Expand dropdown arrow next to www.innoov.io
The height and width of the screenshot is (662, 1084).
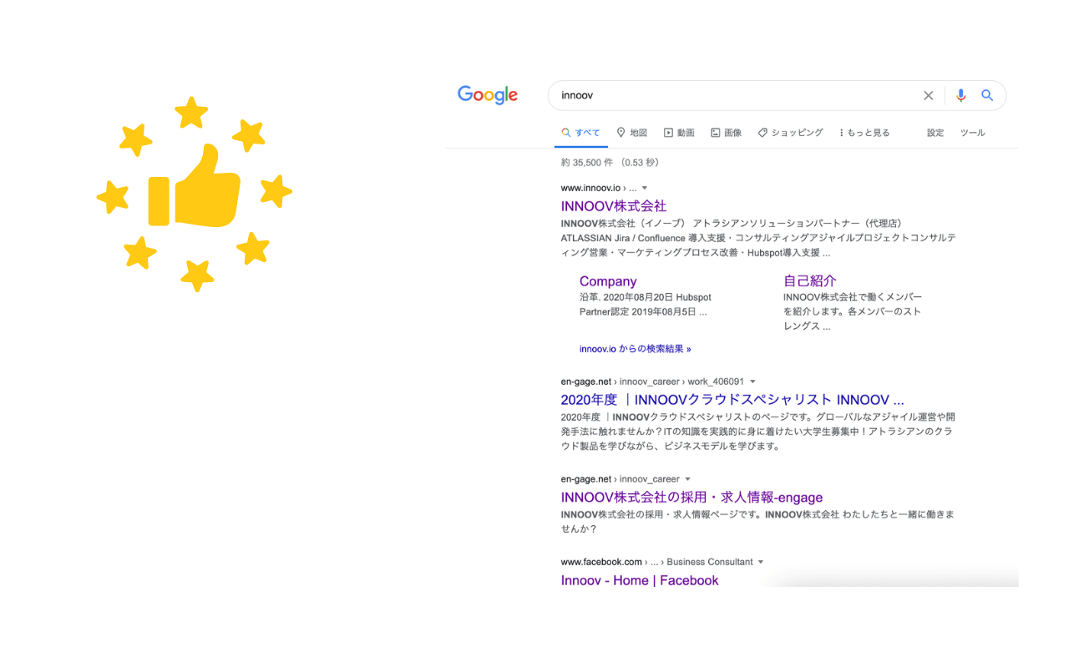point(645,189)
